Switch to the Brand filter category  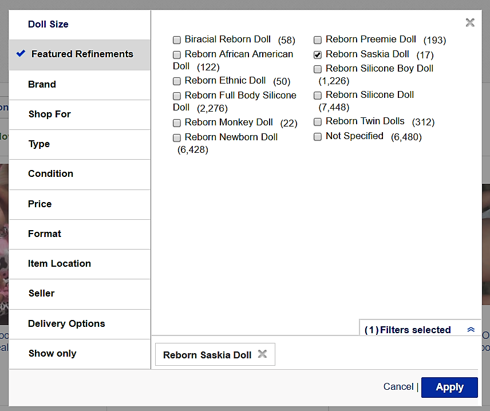click(x=42, y=84)
